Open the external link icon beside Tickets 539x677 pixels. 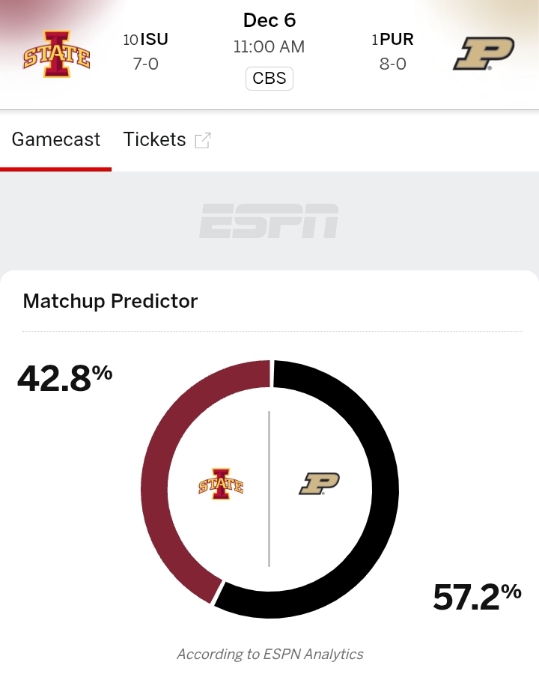(x=203, y=140)
